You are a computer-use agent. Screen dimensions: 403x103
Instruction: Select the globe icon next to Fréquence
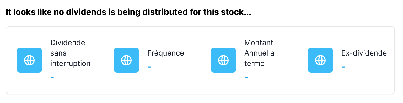(x=126, y=60)
